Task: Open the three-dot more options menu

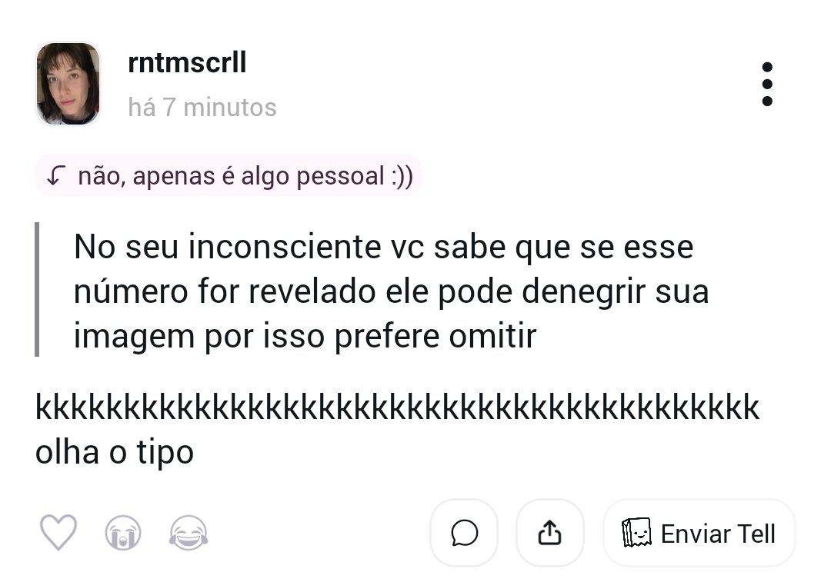Action: (x=766, y=85)
